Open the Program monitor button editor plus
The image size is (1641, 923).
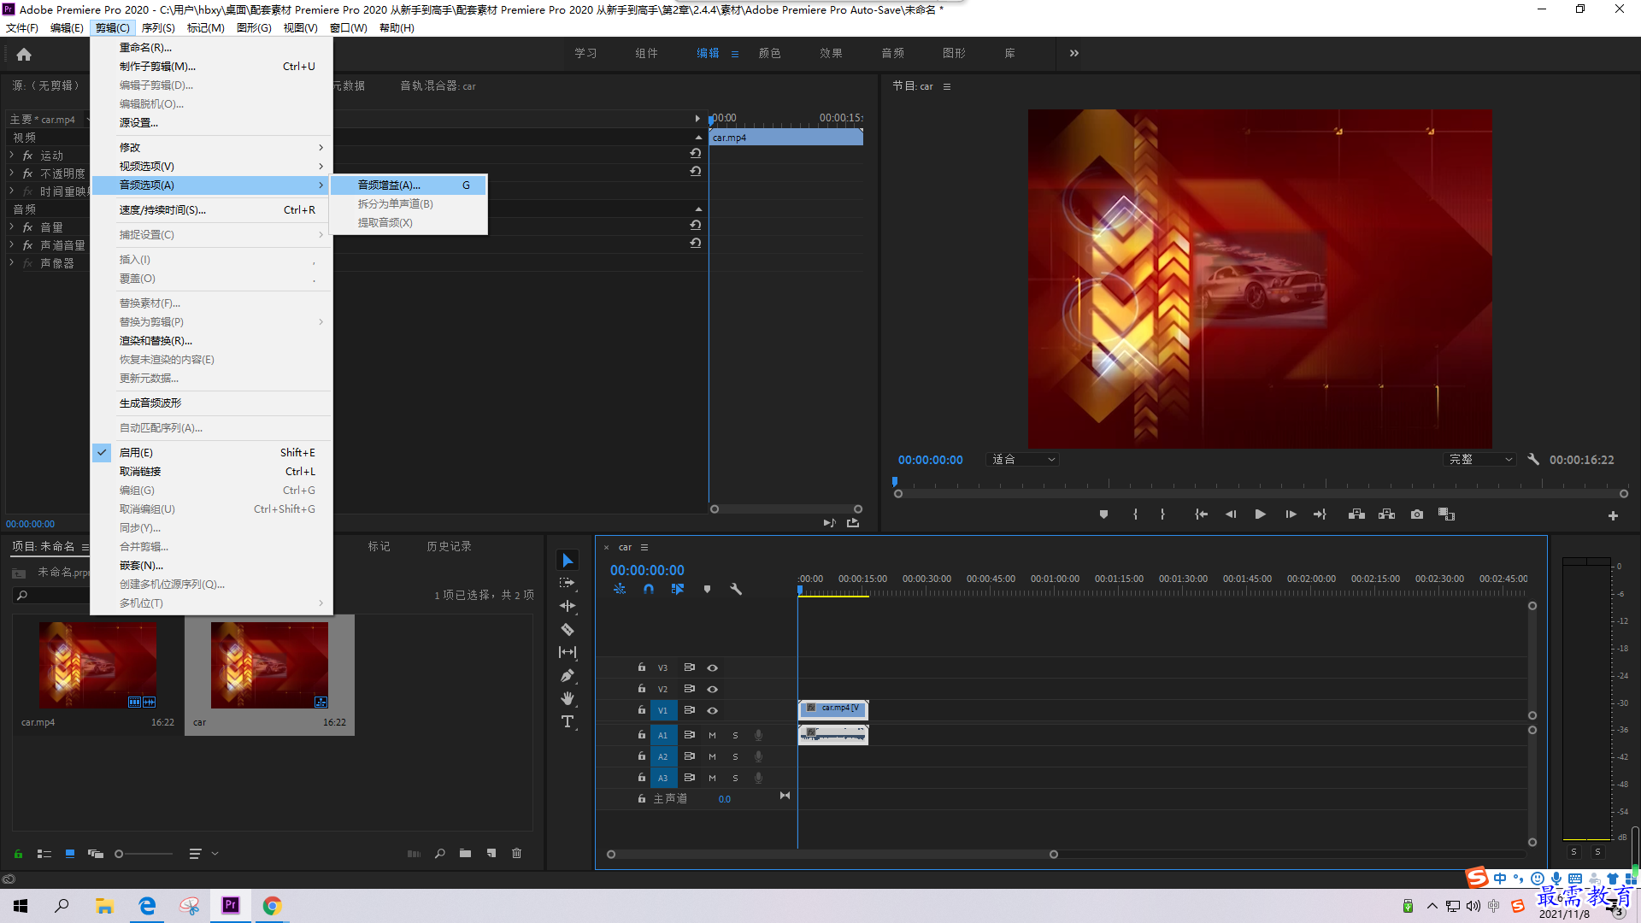coord(1613,515)
